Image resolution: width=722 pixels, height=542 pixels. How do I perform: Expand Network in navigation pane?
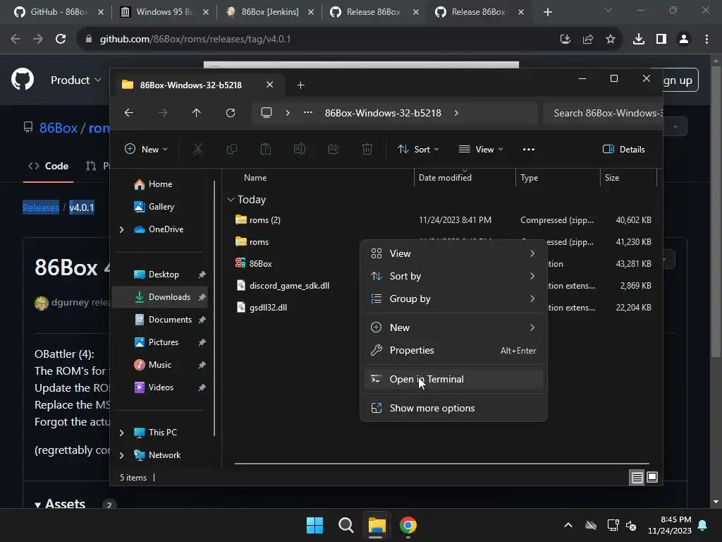(x=121, y=455)
